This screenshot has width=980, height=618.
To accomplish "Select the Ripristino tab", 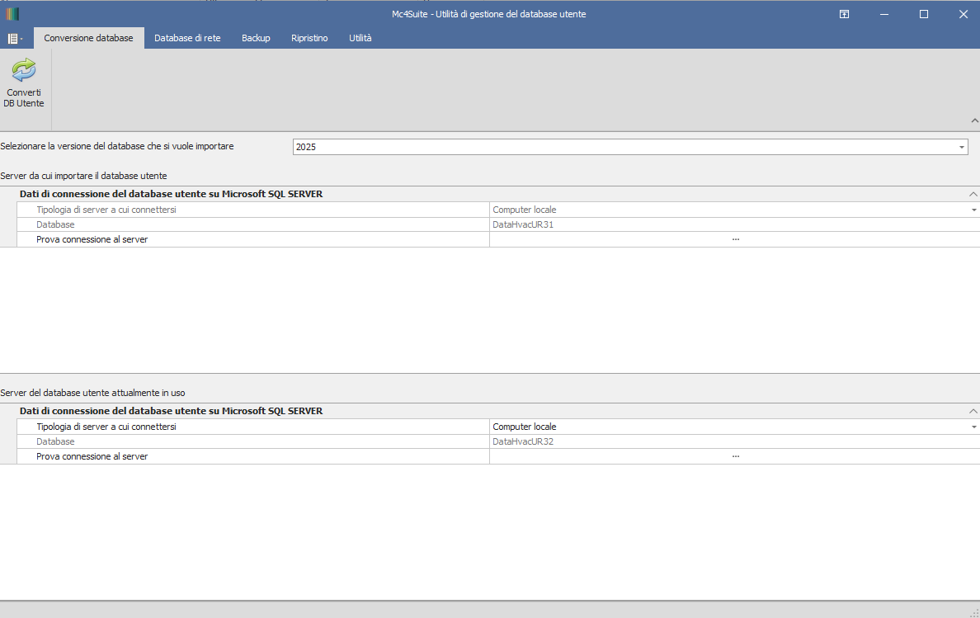I will (x=309, y=38).
